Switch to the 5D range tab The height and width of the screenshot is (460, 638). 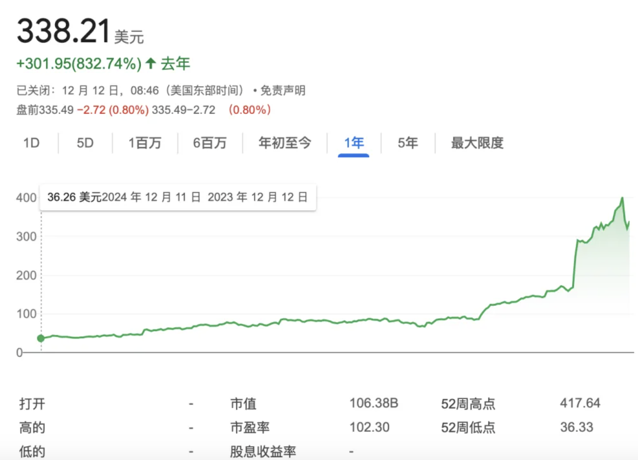tap(85, 143)
